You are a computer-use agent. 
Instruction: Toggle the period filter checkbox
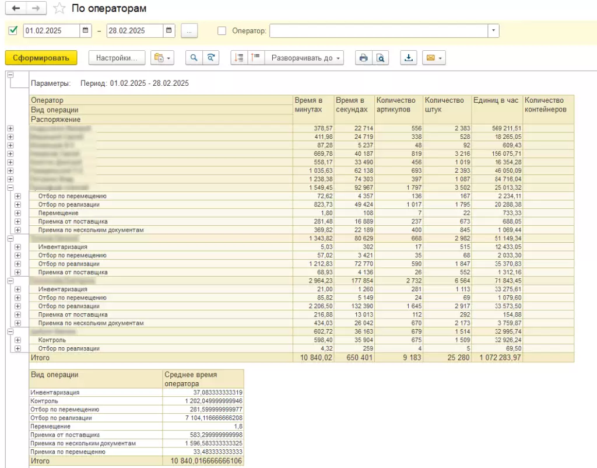coord(13,30)
